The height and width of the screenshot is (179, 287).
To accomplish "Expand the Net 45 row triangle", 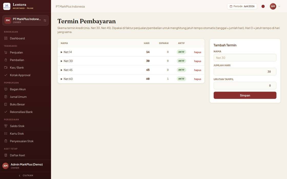I will pyautogui.click(x=61, y=70).
